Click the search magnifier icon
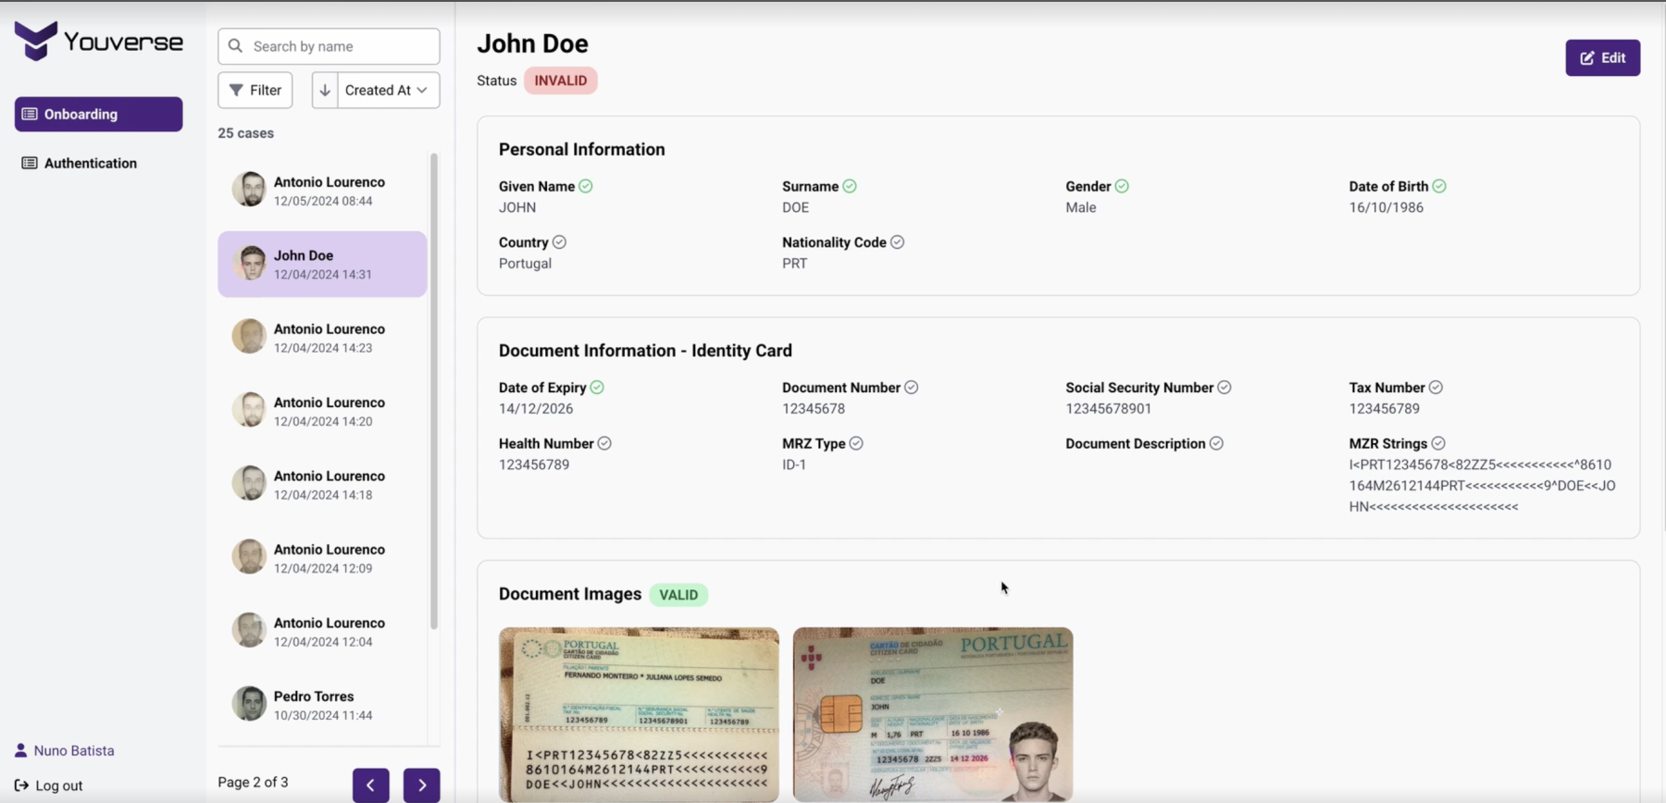This screenshot has width=1666, height=803. (x=236, y=46)
